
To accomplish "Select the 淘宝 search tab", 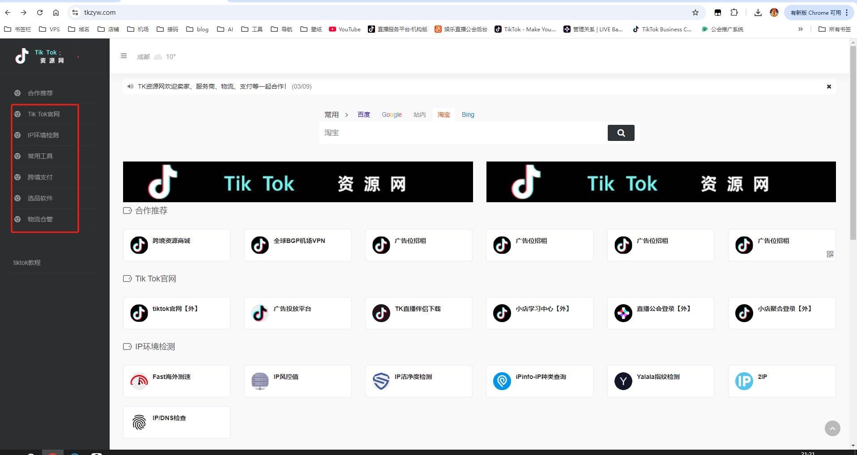I will [x=444, y=115].
